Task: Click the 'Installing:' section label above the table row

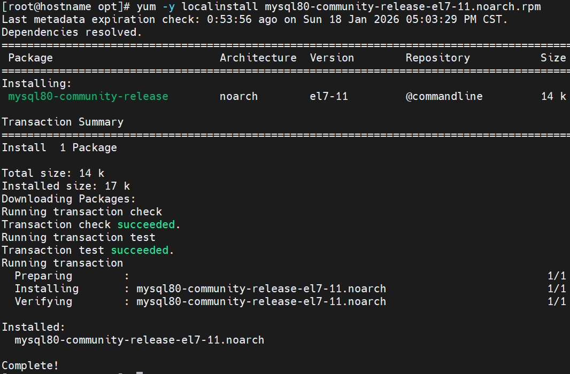Action: [x=37, y=84]
